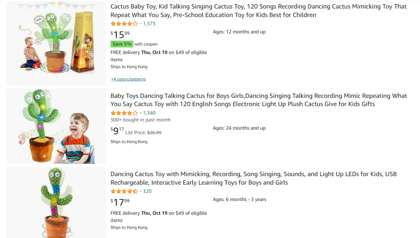Click star rating icons beside 1,340 reviews
Screen dimensions: 420x238
tap(124, 113)
